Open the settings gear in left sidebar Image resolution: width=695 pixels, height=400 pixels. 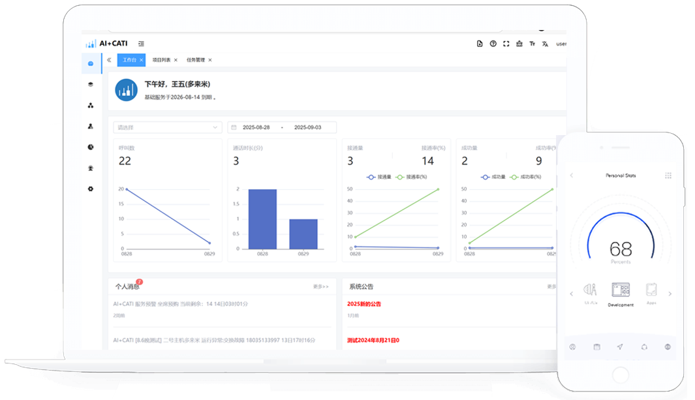(x=91, y=189)
